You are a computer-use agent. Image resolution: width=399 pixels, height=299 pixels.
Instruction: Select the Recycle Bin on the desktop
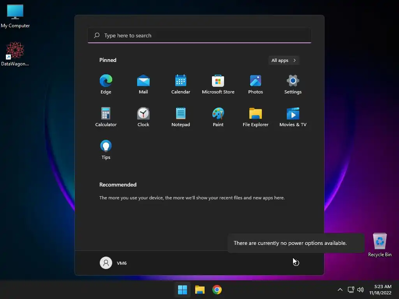pyautogui.click(x=380, y=245)
